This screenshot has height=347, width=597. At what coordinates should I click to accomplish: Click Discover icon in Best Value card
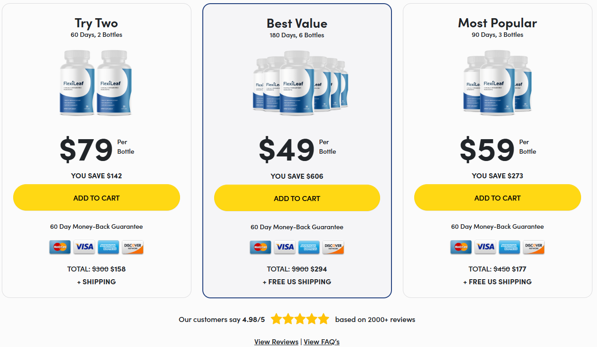(333, 247)
